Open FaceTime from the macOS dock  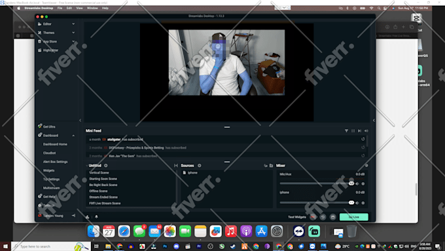(x=185, y=231)
